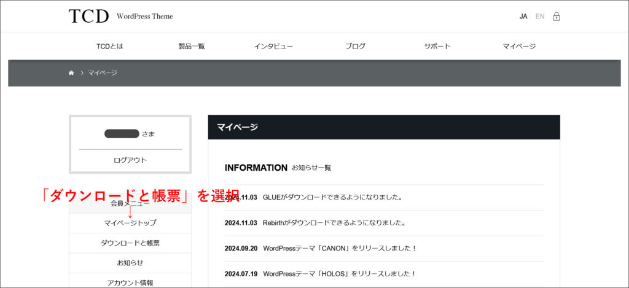
Task: Select マイページトップ in the member menu
Action: coord(130,223)
